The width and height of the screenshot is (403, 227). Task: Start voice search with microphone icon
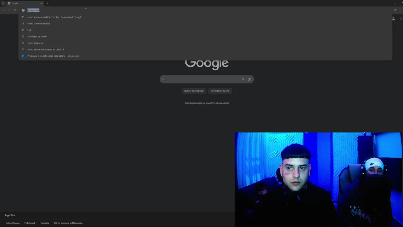click(243, 79)
